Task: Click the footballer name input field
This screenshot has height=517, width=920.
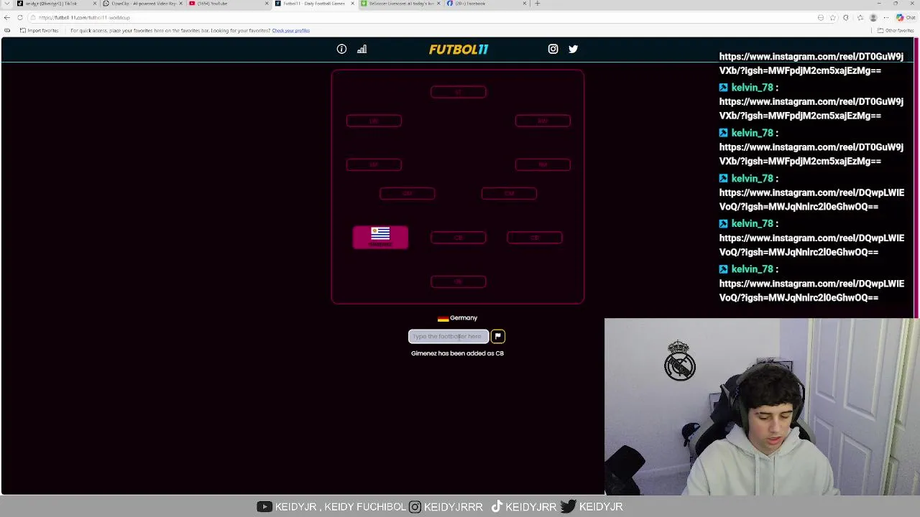Action: point(448,336)
